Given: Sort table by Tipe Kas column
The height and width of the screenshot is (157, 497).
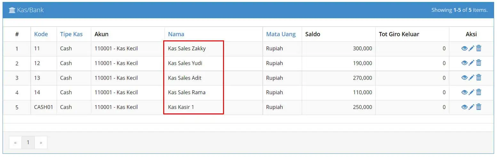Looking at the screenshot, I should [71, 34].
